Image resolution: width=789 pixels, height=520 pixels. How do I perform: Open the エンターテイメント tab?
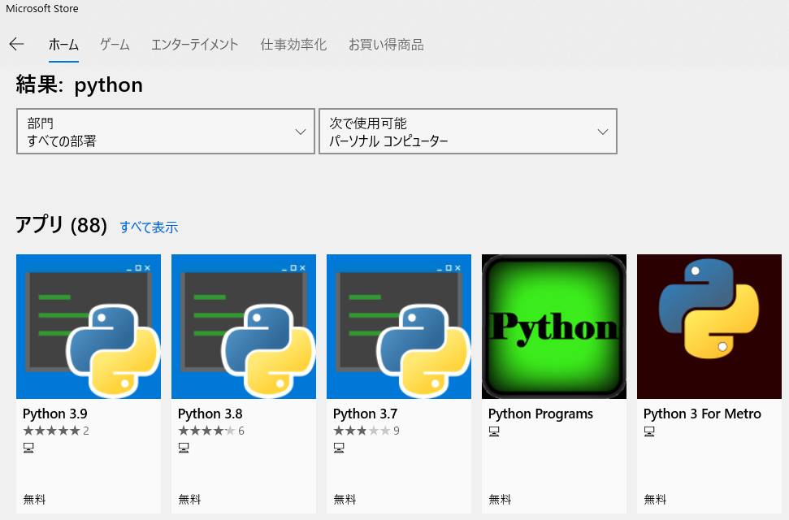(x=195, y=45)
